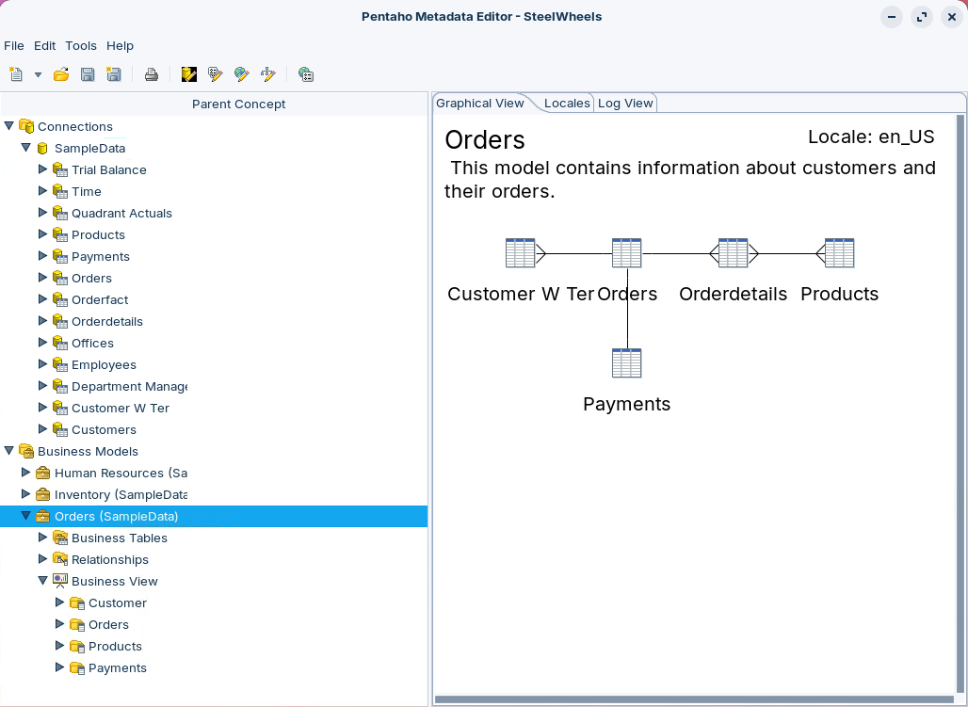
Task: Select Payments under SampleData connection
Action: (x=101, y=256)
